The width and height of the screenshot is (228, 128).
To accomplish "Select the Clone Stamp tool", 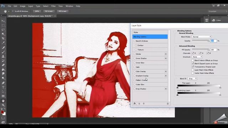I will [3, 56].
